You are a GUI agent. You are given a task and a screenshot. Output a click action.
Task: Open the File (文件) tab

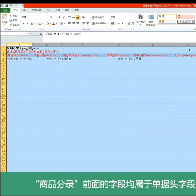[x=5, y=10]
